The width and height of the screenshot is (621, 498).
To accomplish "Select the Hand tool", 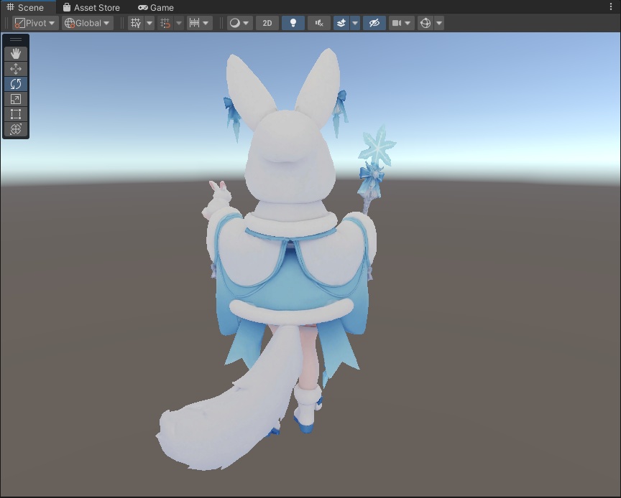I will (x=16, y=52).
